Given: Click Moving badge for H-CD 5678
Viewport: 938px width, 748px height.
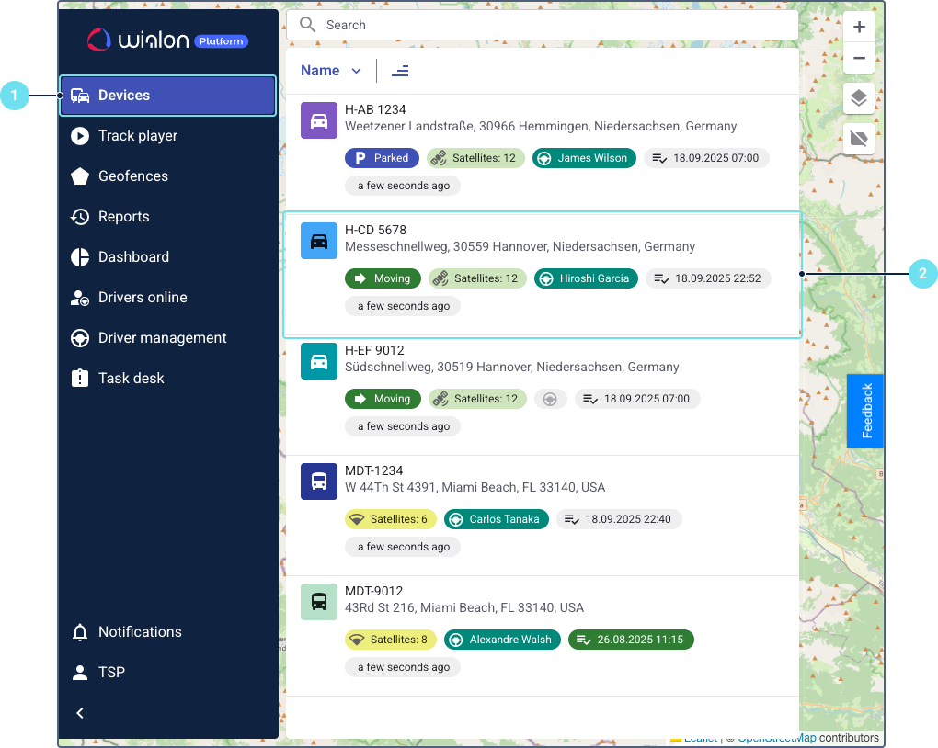Looking at the screenshot, I should point(383,278).
